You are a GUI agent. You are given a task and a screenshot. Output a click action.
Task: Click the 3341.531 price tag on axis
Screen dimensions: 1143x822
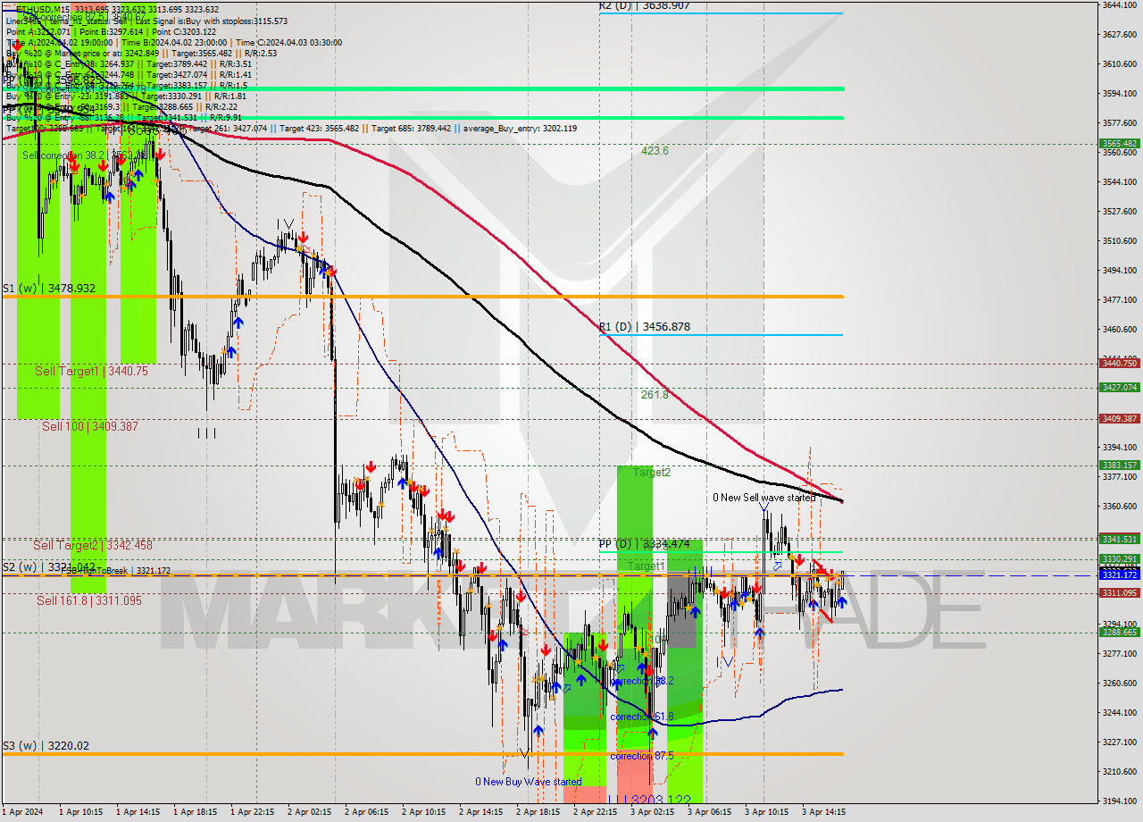click(1119, 539)
